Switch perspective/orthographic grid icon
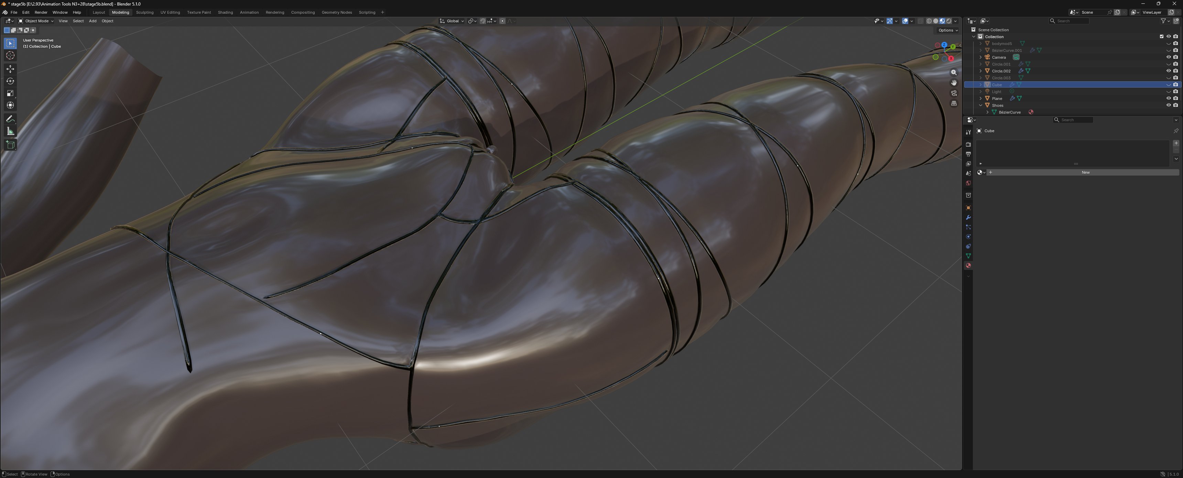The width and height of the screenshot is (1183, 478). [954, 104]
